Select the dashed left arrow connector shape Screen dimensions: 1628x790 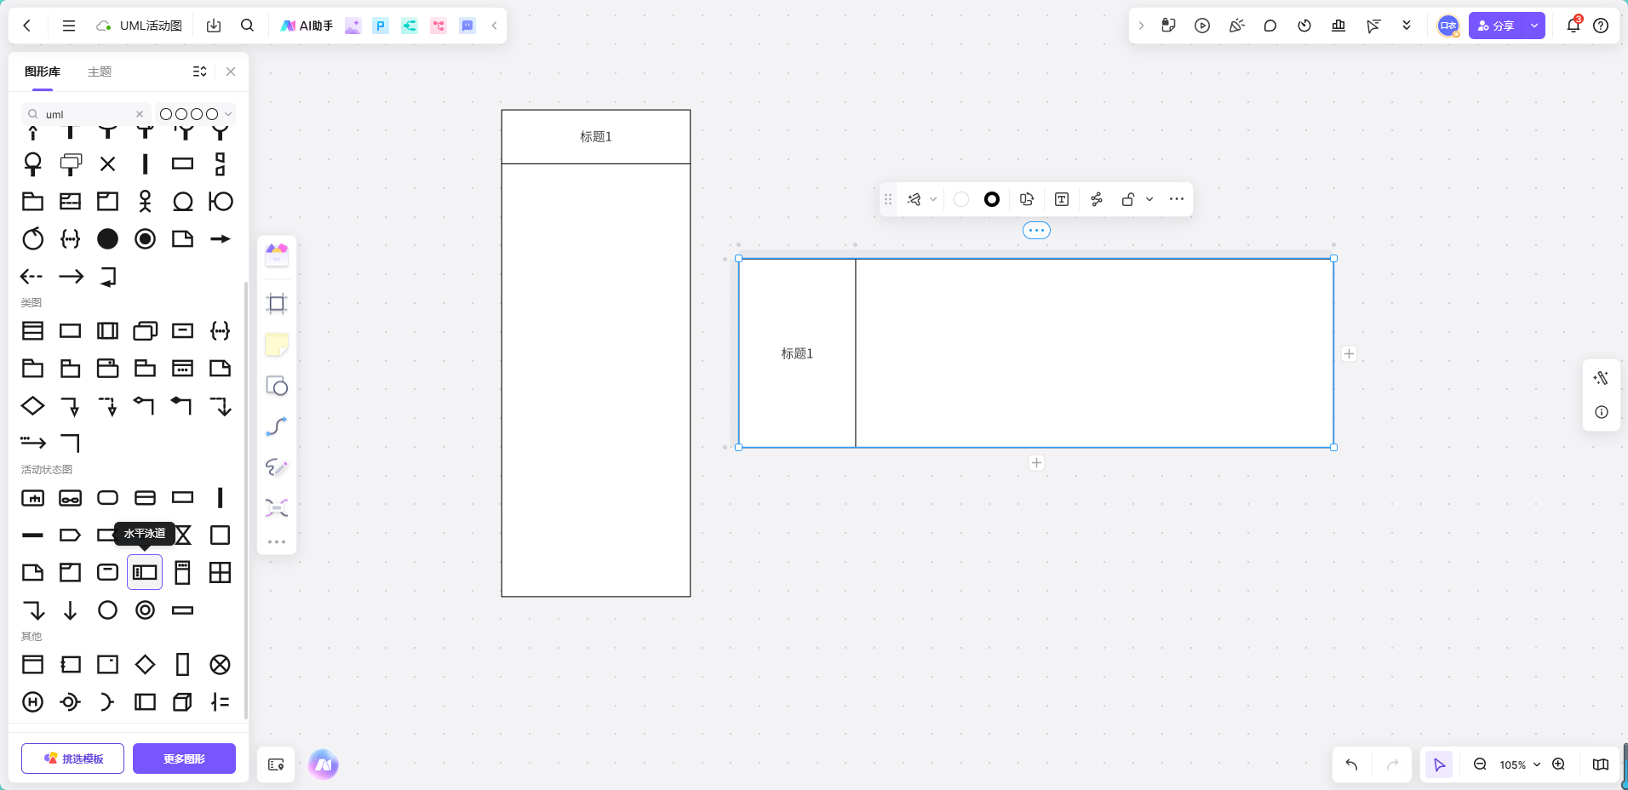tap(32, 276)
